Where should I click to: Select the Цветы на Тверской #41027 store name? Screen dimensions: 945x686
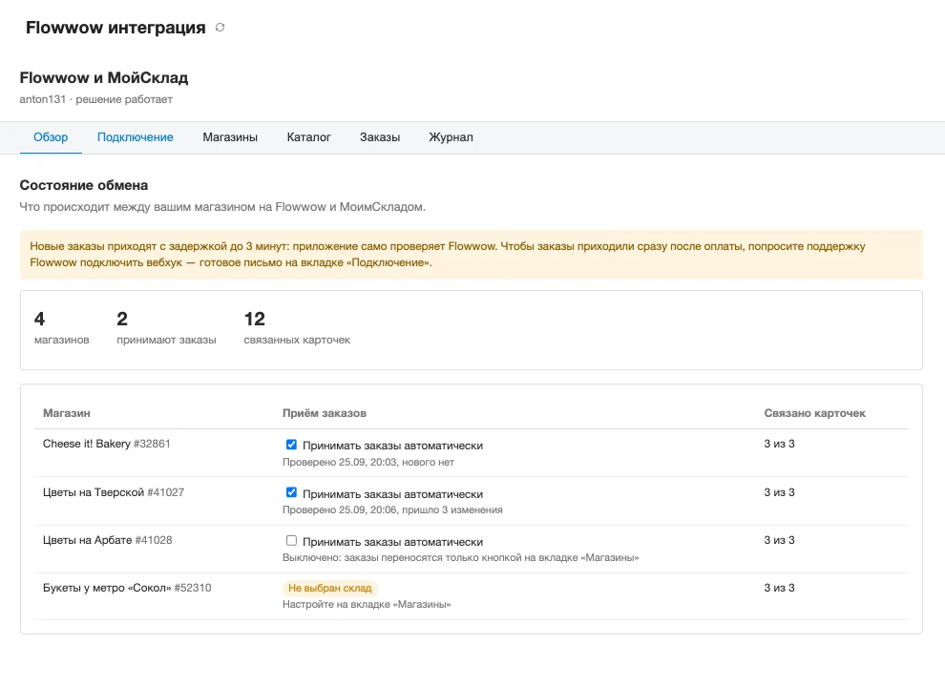pos(114,492)
